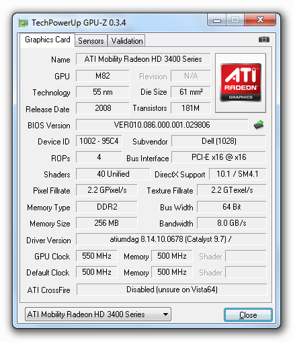Click the Release Date label
Image resolution: width=293 pixels, height=342 pixels.
48,110
